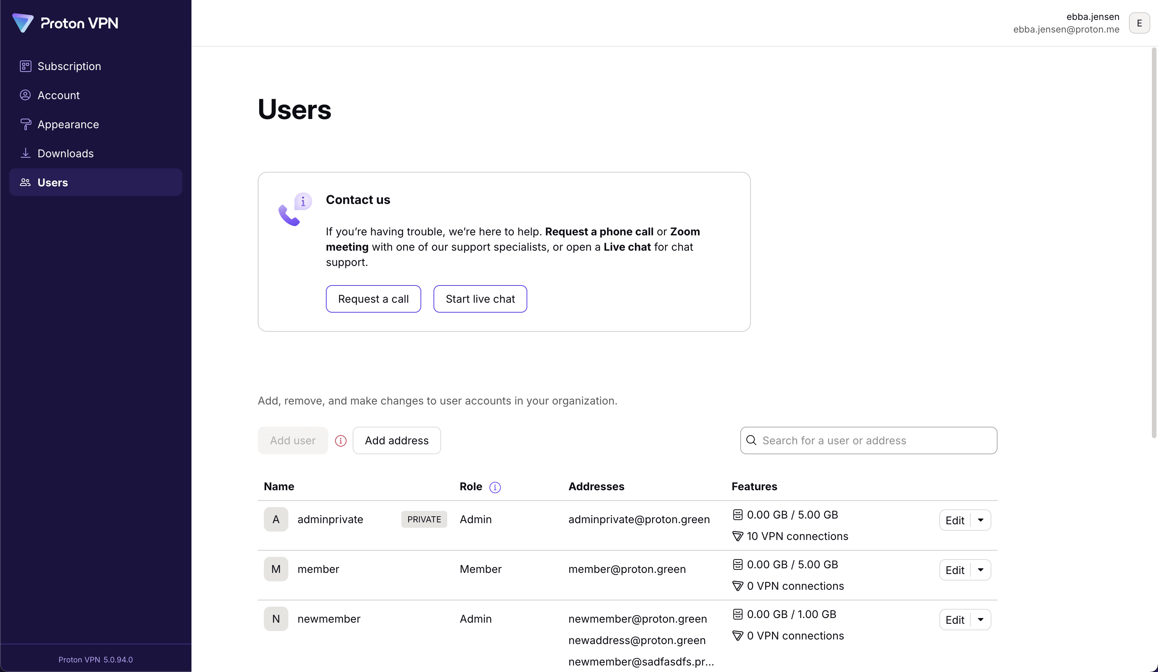Click the Downloads arrow icon
1158x672 pixels.
(x=25, y=153)
